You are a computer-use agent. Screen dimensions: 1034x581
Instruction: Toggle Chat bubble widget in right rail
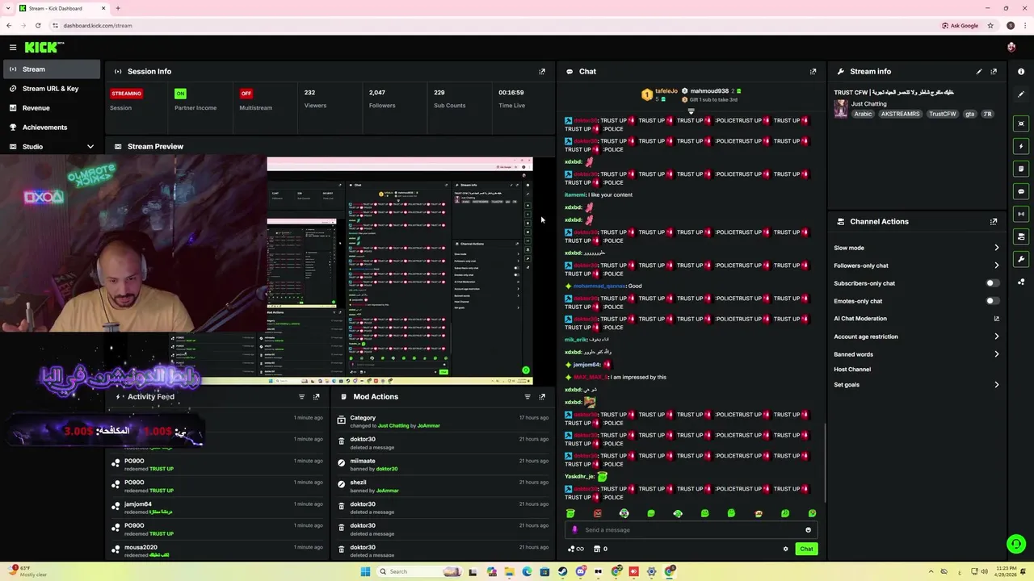pos(1021,191)
